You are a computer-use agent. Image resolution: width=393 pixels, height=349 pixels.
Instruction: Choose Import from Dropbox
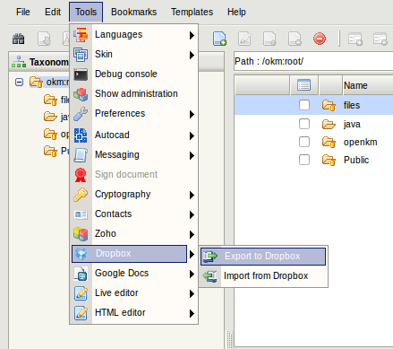pos(263,276)
